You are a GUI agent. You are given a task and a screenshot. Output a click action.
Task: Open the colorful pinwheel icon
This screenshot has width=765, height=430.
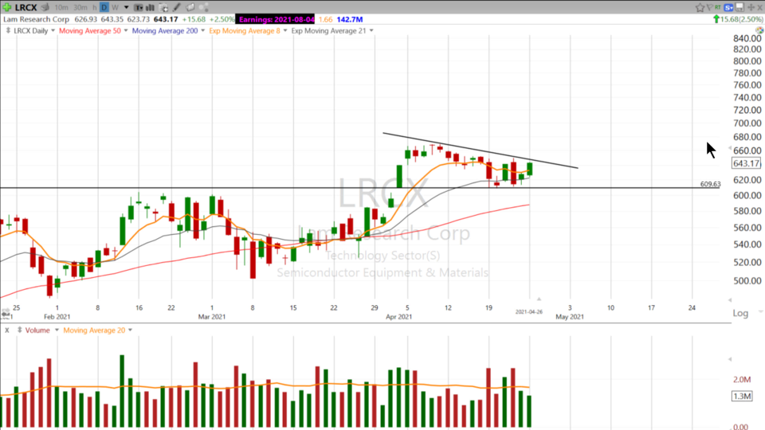759,30
